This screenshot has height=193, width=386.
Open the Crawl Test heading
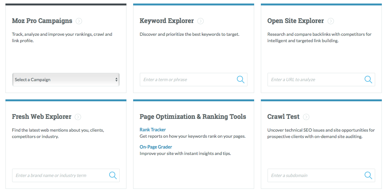click(x=284, y=117)
